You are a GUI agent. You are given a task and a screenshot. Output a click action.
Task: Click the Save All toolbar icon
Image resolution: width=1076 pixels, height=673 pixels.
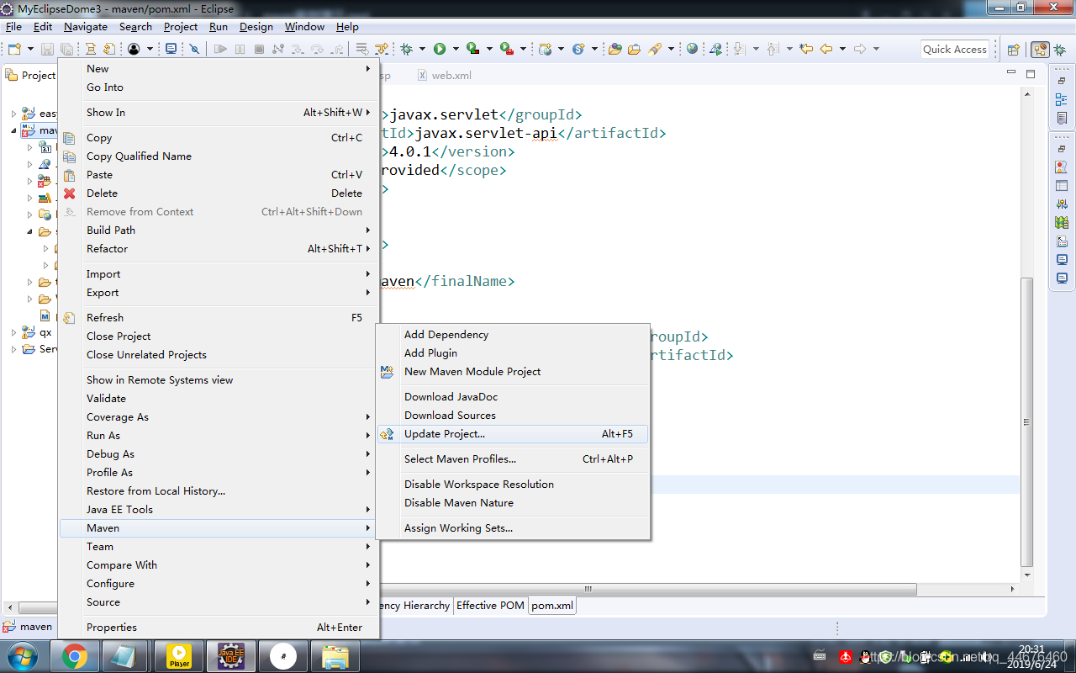pyautogui.click(x=66, y=49)
